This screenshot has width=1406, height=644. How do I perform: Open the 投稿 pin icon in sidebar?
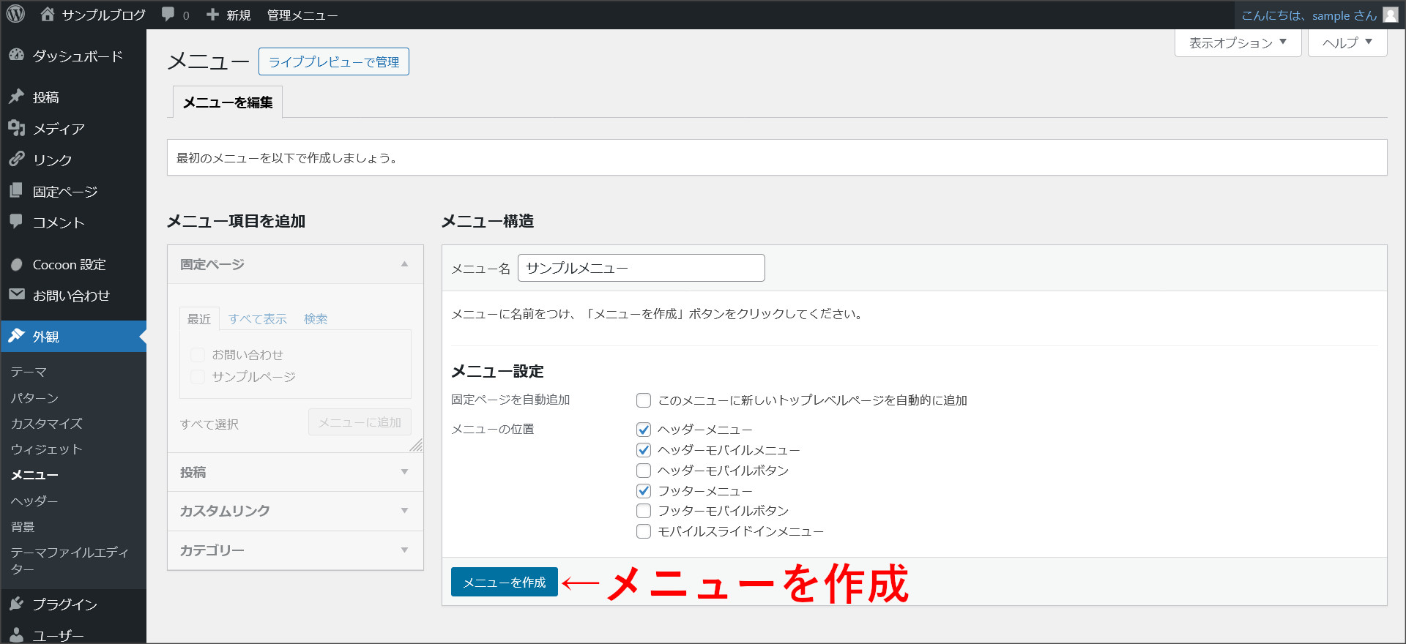(16, 97)
